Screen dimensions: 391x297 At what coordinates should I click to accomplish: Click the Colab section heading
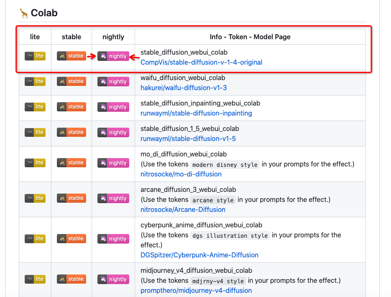[x=44, y=13]
